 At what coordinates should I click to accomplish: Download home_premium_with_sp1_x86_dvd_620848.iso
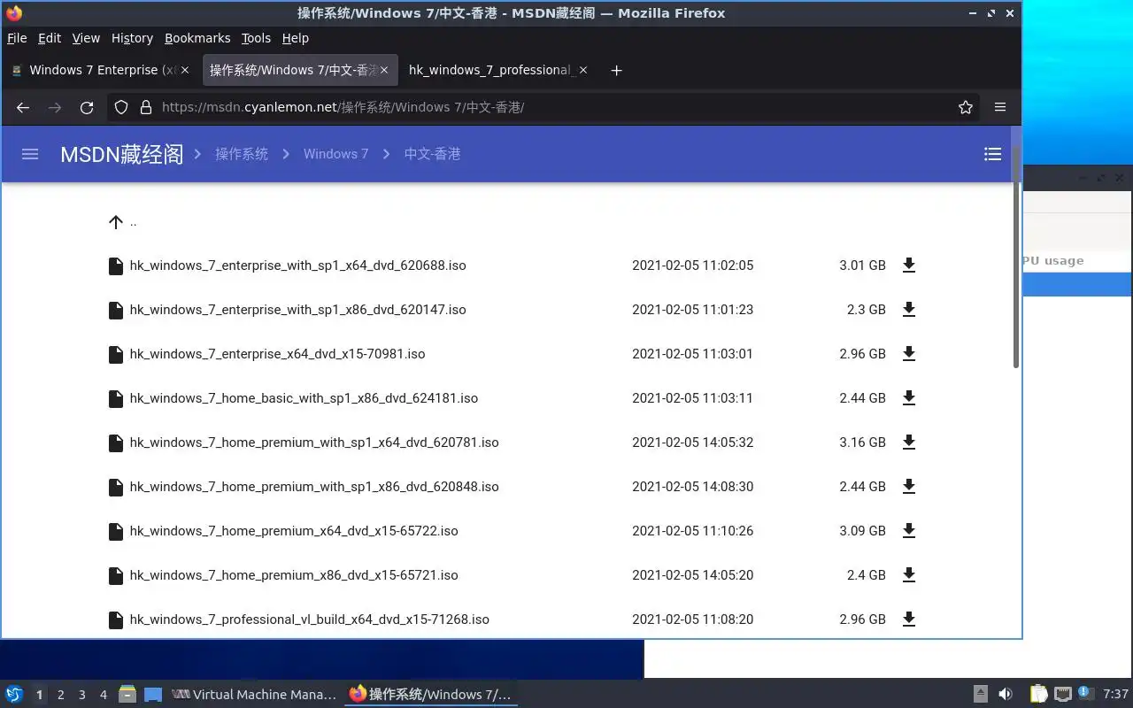click(908, 487)
